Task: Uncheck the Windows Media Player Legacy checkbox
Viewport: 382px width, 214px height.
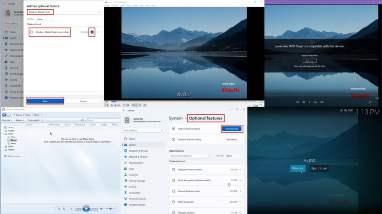Action: [92, 32]
